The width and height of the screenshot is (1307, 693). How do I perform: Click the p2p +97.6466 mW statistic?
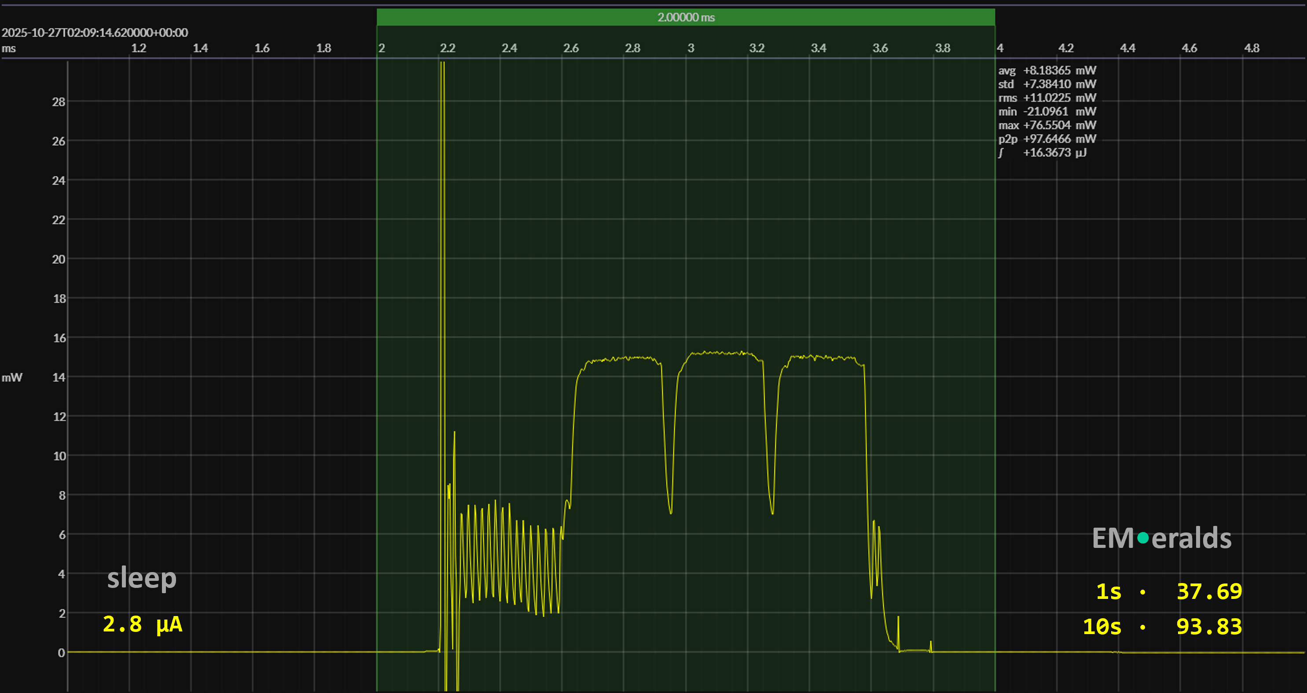(x=1047, y=139)
